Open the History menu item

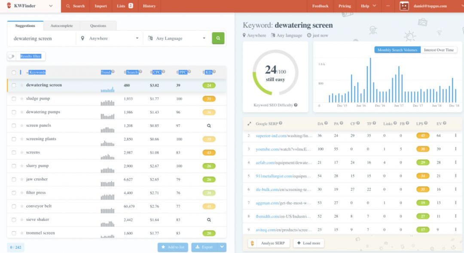tap(149, 6)
